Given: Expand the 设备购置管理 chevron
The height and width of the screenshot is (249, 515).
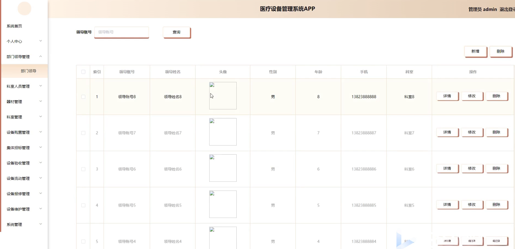Looking at the screenshot, I should (x=40, y=132).
